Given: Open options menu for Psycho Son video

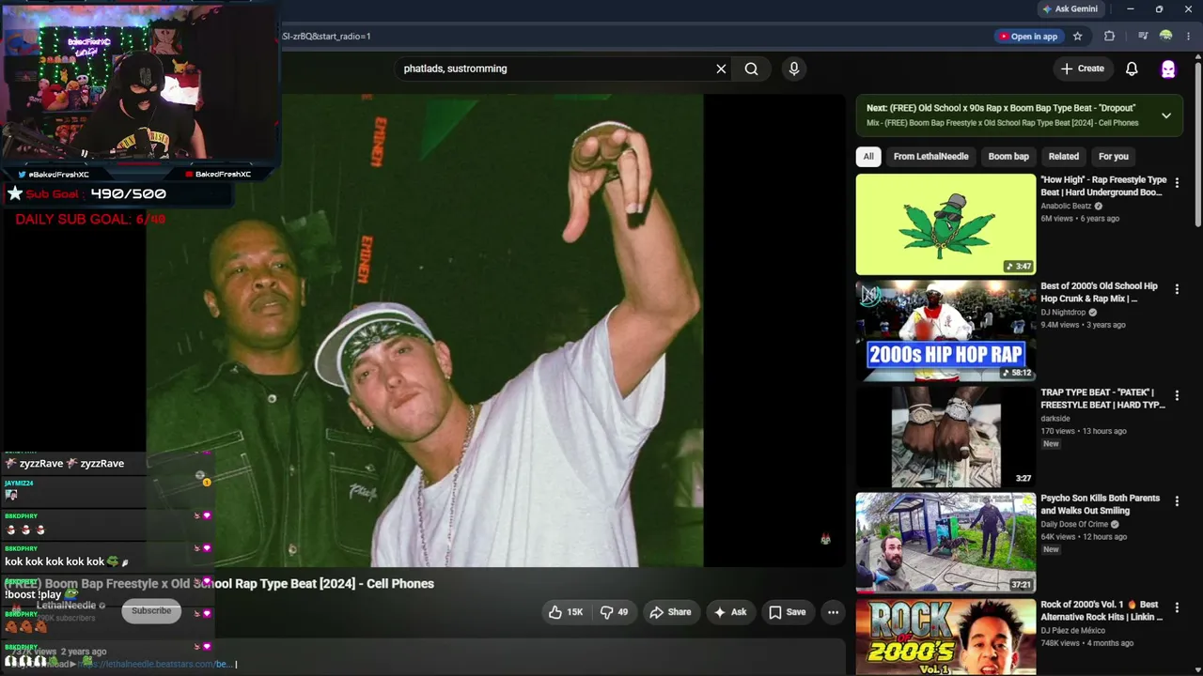Looking at the screenshot, I should [x=1177, y=501].
